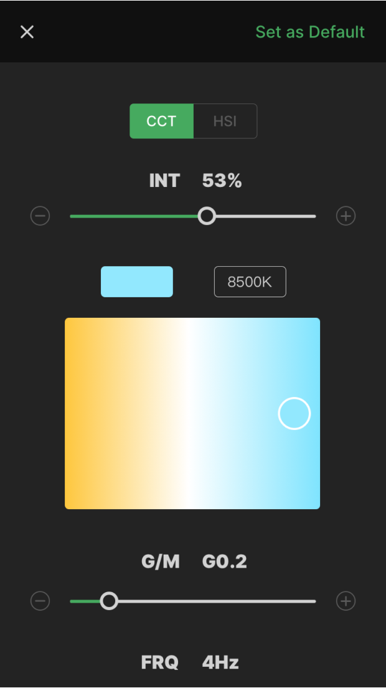386x688 pixels.
Task: Increase G/M with plus icon
Action: [346, 601]
